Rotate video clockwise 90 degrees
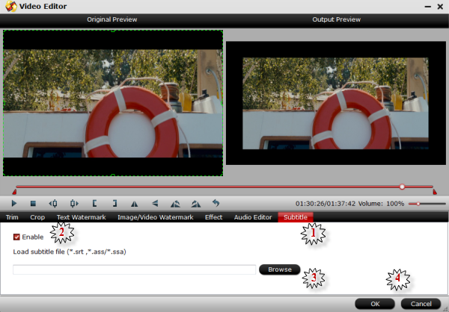 pos(196,204)
